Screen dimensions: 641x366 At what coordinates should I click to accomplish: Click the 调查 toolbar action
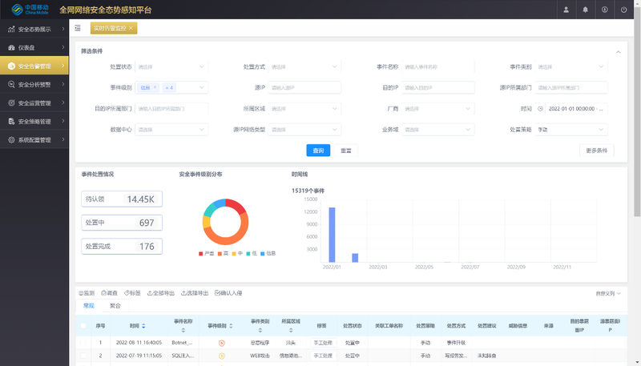click(110, 293)
